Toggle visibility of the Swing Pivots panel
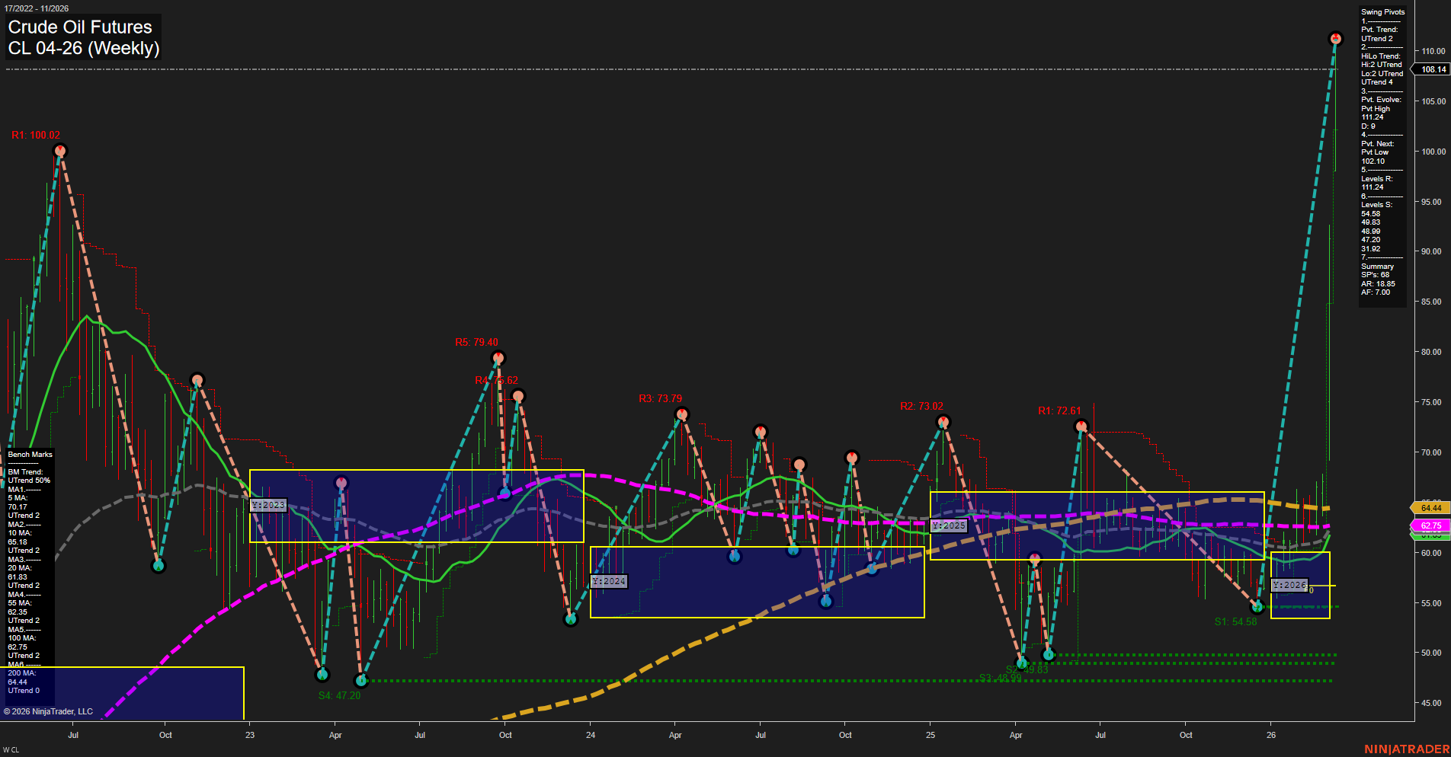1451x757 pixels. click(1382, 11)
